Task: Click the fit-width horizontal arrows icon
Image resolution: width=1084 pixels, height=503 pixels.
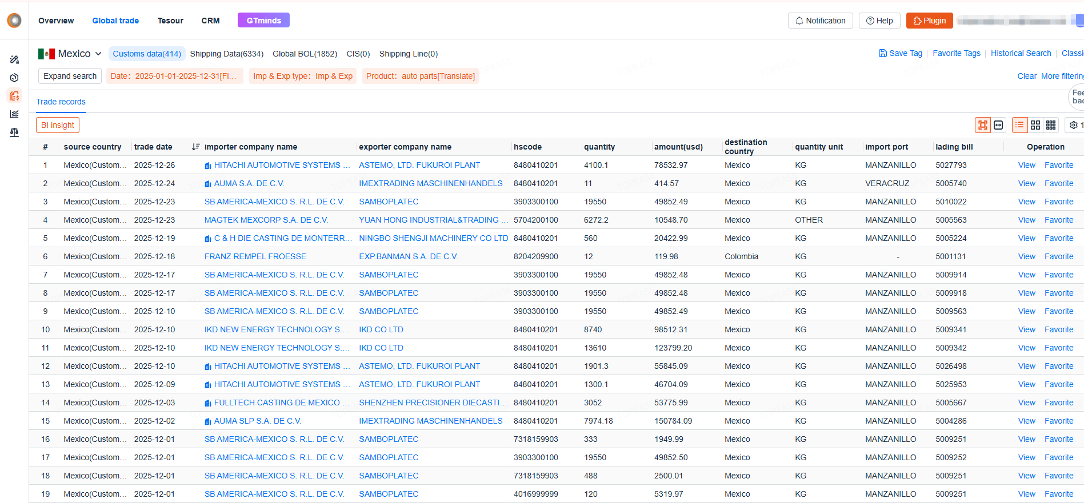Action: (x=998, y=125)
